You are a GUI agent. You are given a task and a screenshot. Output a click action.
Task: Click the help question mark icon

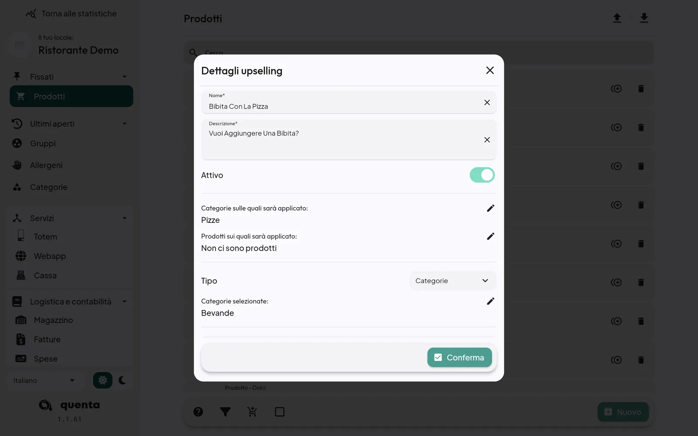coord(198,412)
